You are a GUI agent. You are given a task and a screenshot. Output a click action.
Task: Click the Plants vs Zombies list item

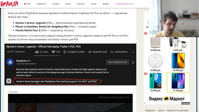tap(56, 26)
